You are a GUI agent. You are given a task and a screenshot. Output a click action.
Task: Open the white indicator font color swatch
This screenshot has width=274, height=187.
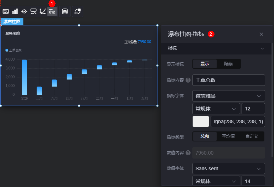(x=201, y=121)
